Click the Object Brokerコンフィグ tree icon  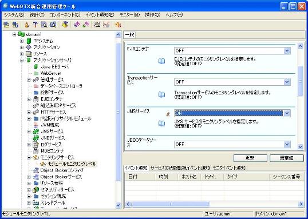(36, 170)
